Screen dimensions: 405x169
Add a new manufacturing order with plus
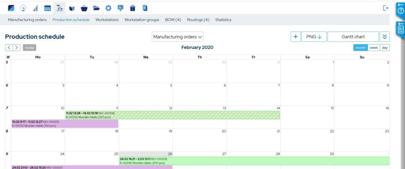click(295, 37)
